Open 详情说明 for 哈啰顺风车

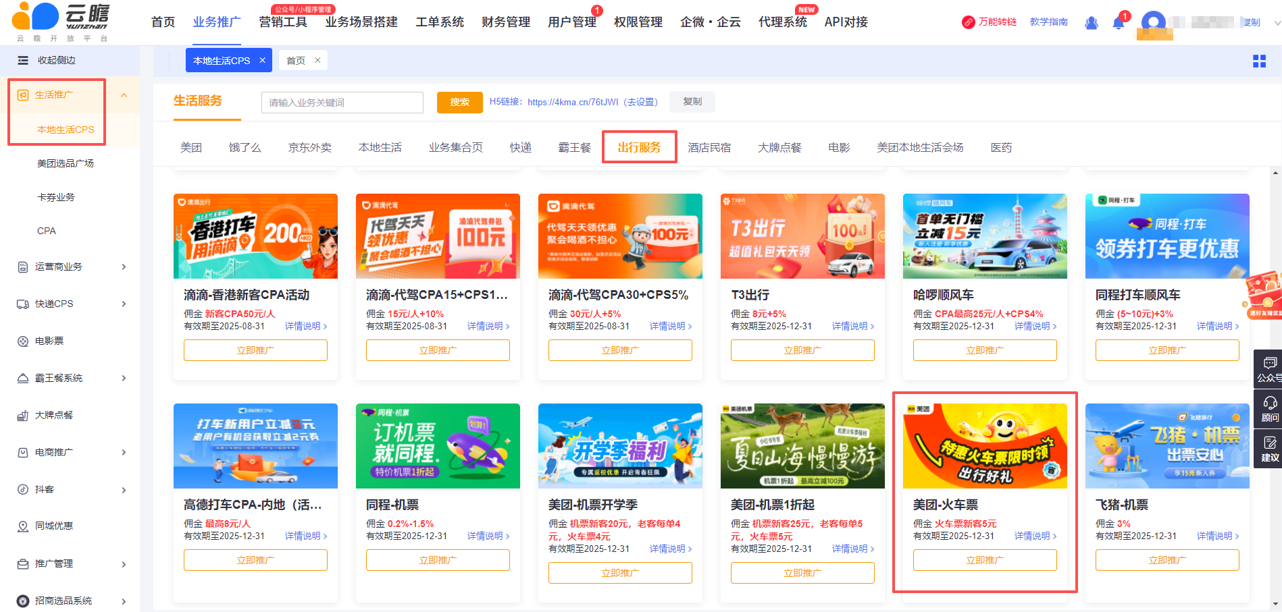pyautogui.click(x=1035, y=326)
